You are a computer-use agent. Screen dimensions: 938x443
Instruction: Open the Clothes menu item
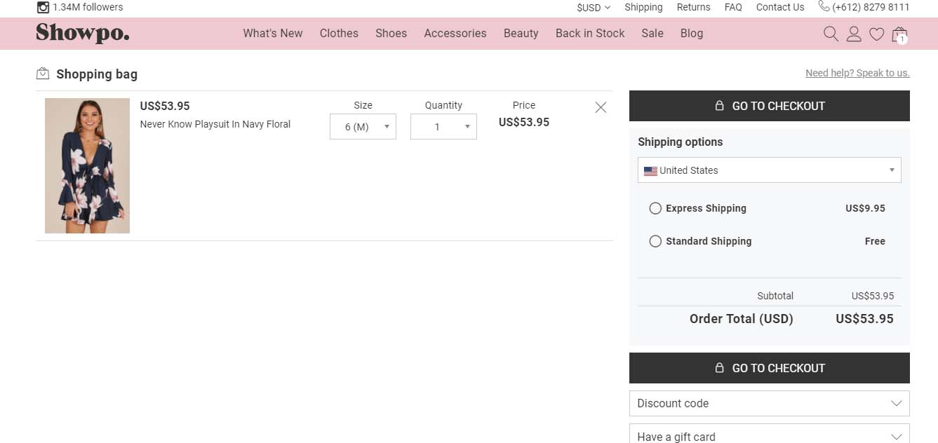click(x=339, y=33)
